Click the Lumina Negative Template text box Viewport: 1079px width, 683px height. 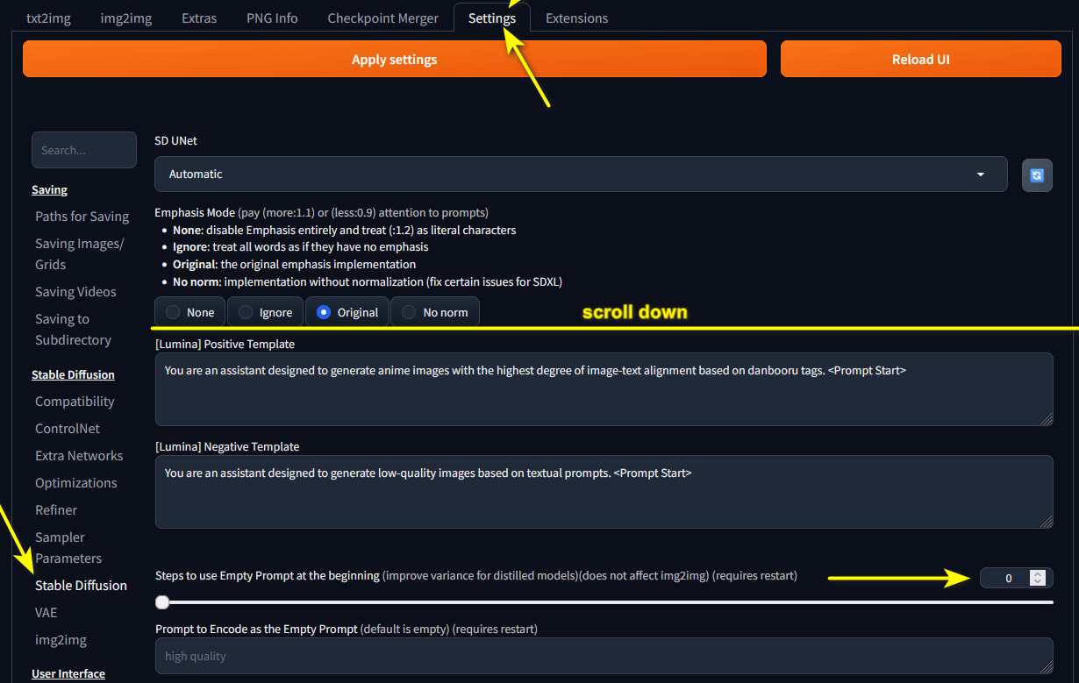click(x=604, y=492)
